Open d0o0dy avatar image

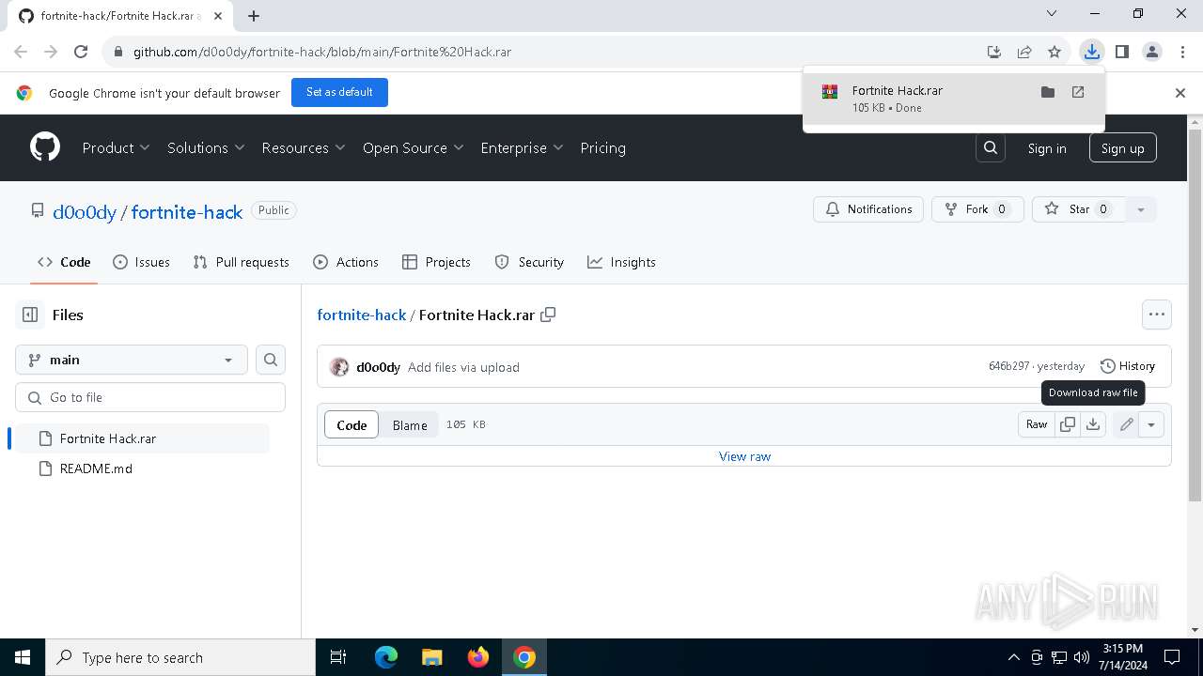pyautogui.click(x=339, y=367)
